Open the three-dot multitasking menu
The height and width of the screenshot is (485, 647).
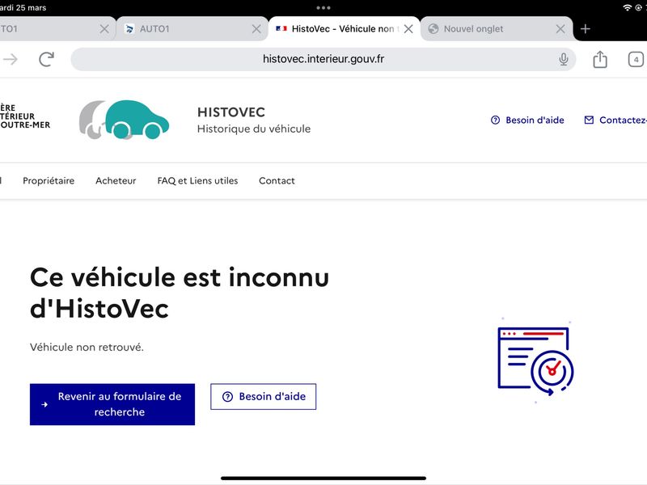(x=323, y=8)
